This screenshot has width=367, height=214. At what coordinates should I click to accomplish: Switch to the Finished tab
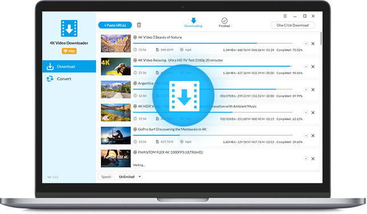(x=224, y=22)
